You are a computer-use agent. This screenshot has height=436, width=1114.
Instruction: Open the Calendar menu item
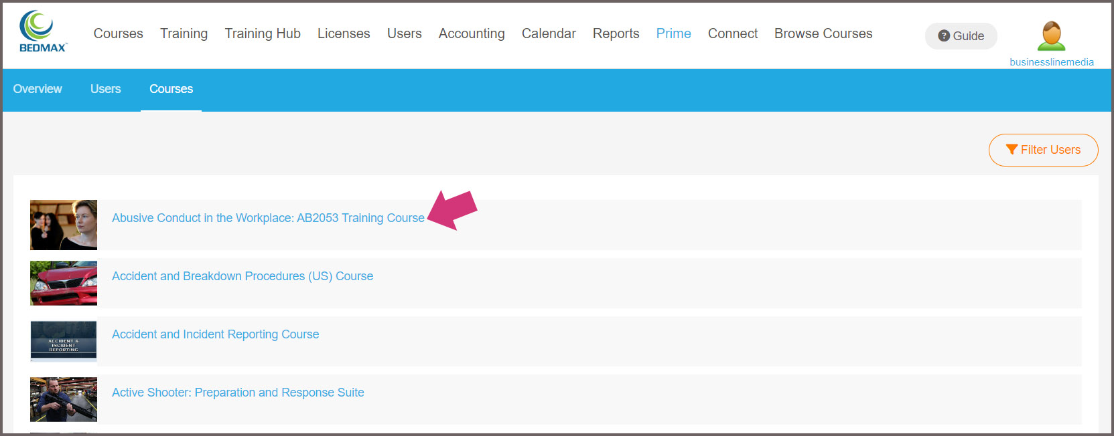point(549,33)
